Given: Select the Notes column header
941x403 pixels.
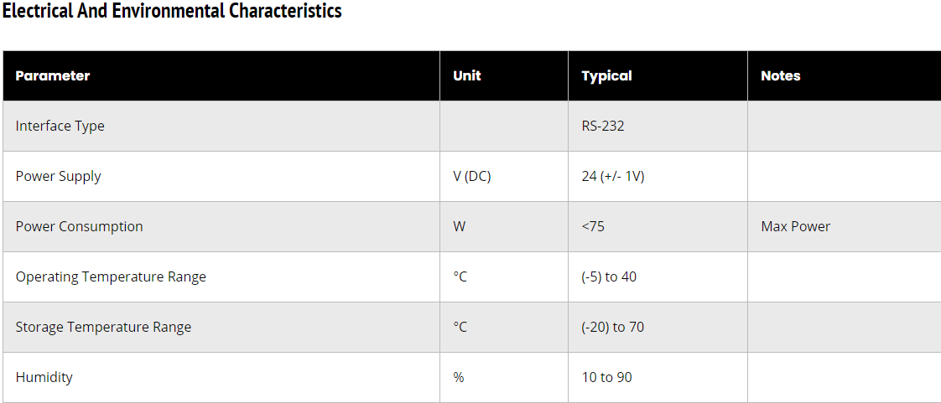Looking at the screenshot, I should [780, 75].
